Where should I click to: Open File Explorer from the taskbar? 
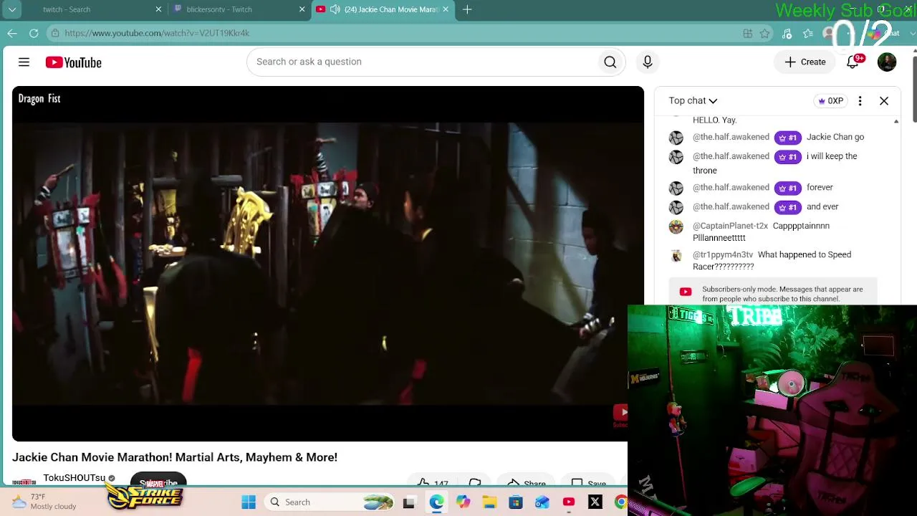(x=489, y=502)
